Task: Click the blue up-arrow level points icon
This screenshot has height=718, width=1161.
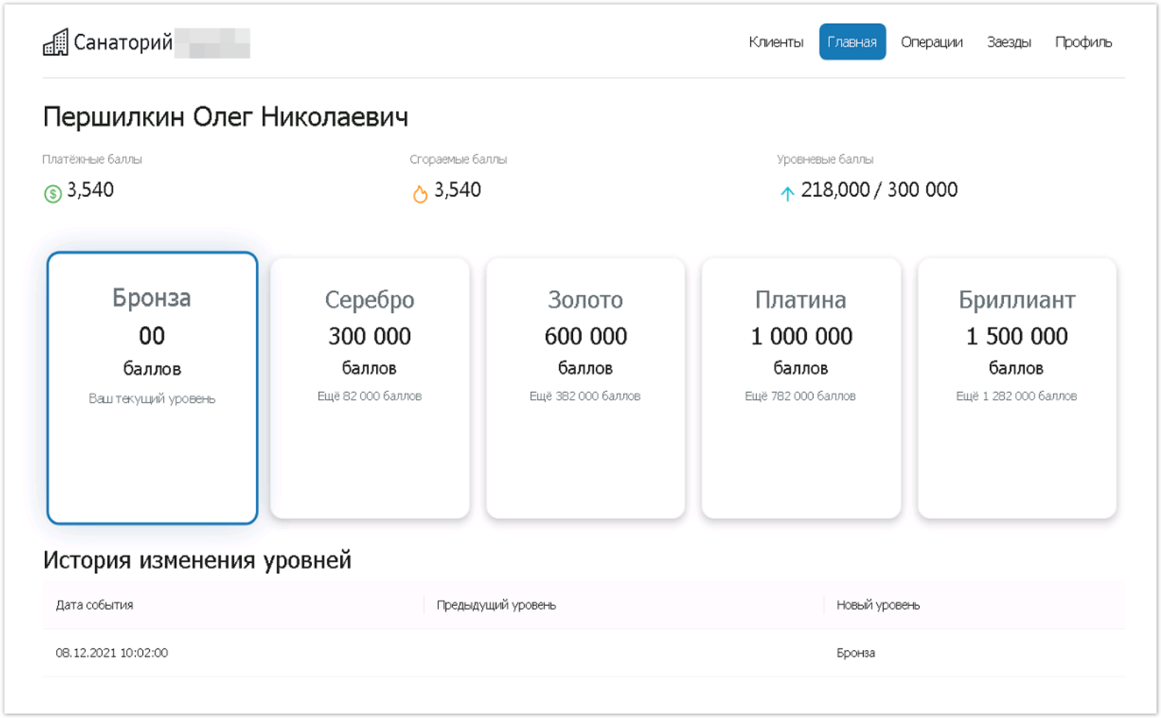Action: [x=787, y=193]
